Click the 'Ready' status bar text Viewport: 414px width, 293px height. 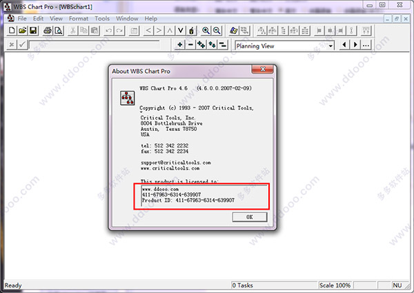pos(13,285)
